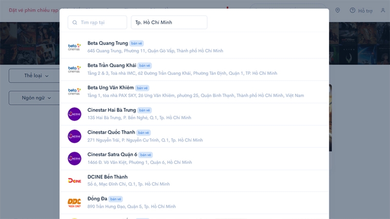Screen dimensions: 390x219
Task: Select DCINE Bến Thành cinema
Action: click(107, 177)
